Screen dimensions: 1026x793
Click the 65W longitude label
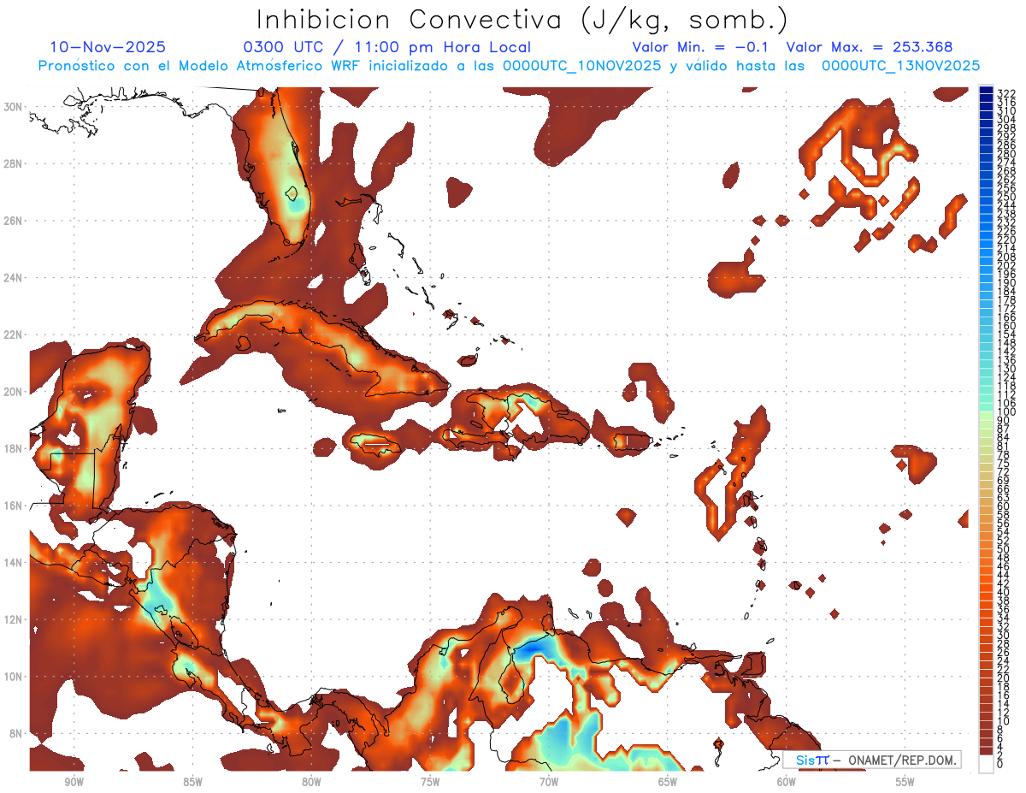(668, 782)
